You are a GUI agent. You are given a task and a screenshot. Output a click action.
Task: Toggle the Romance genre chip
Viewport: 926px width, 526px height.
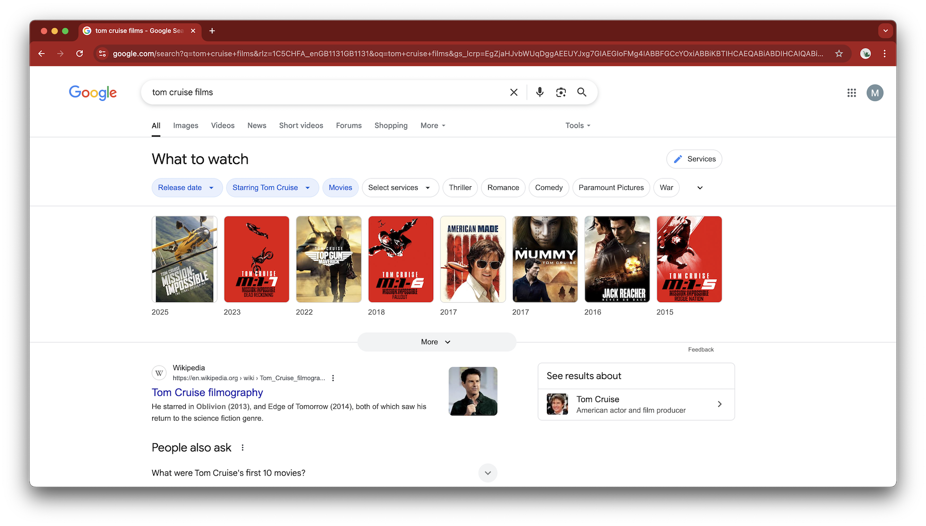pos(503,188)
